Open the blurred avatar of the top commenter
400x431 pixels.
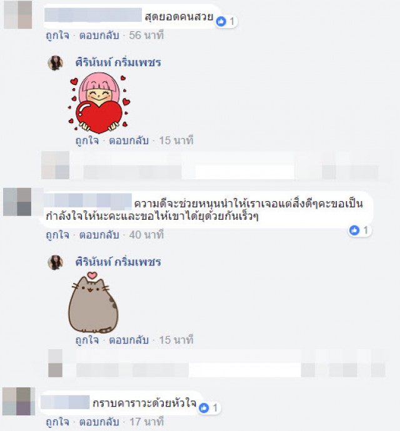coord(18,14)
